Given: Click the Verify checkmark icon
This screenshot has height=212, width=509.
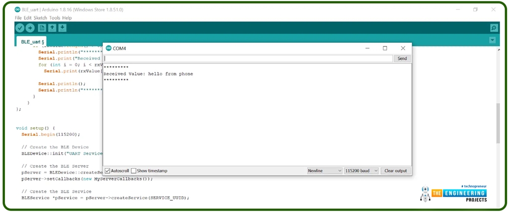Looking at the screenshot, I should coord(20,28).
